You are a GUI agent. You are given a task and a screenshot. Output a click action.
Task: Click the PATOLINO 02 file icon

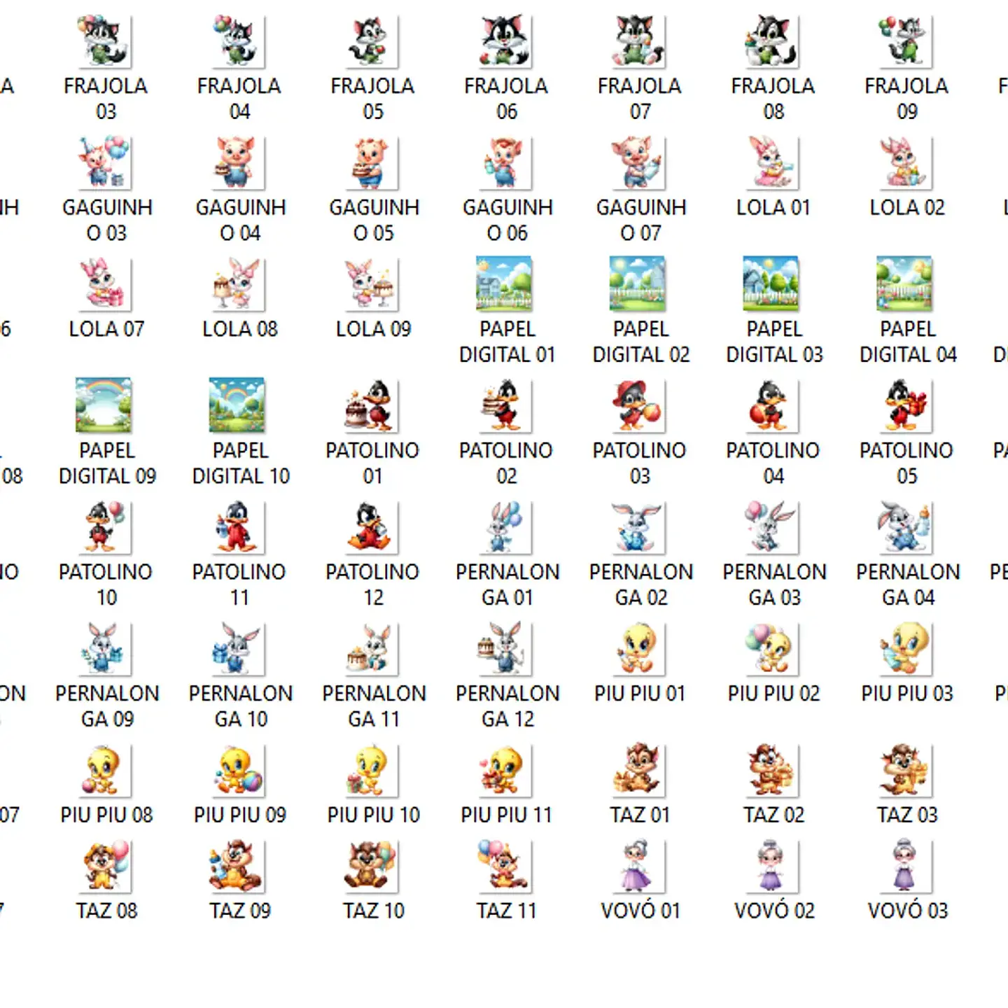tap(506, 406)
